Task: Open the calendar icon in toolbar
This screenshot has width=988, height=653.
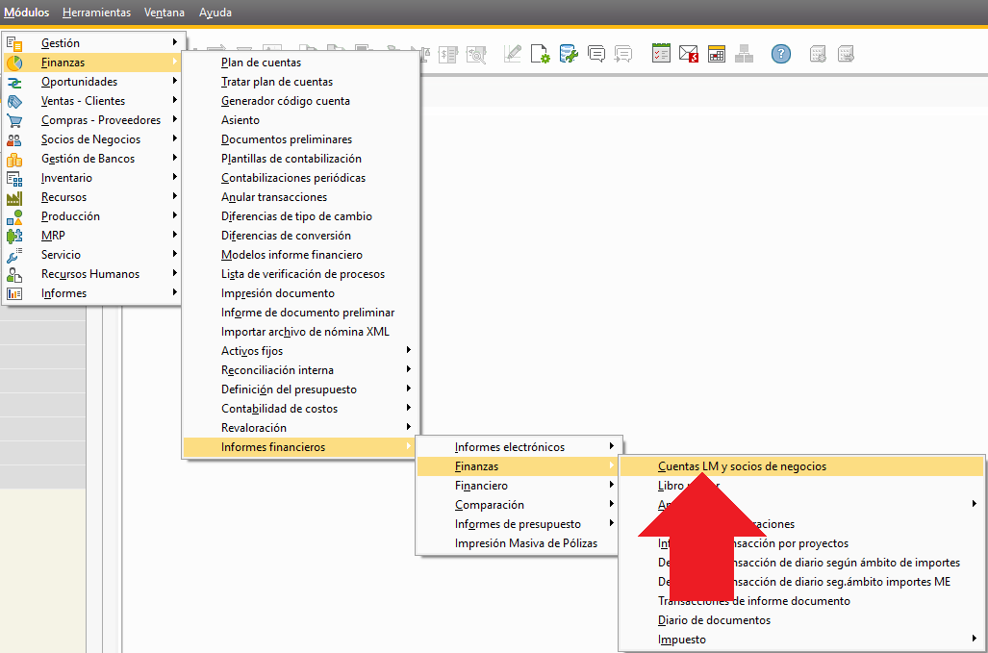Action: pos(716,54)
